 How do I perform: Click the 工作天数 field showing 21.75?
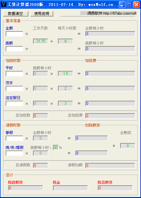40,41
